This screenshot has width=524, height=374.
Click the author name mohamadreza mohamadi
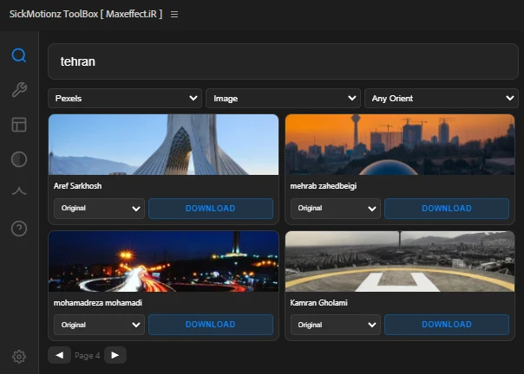pos(97,303)
